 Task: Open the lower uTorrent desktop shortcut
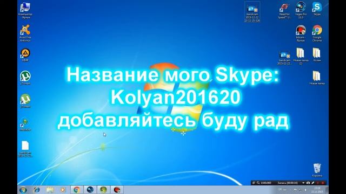tap(25, 101)
